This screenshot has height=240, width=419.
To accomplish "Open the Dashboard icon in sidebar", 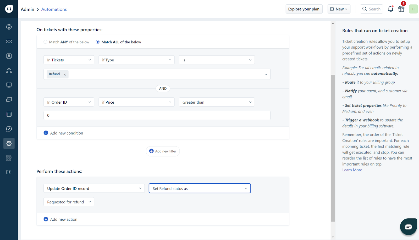I will (9, 27).
